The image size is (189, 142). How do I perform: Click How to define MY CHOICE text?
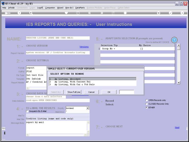click(157, 42)
